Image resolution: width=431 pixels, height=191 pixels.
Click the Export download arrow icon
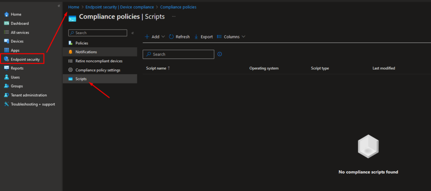(196, 37)
